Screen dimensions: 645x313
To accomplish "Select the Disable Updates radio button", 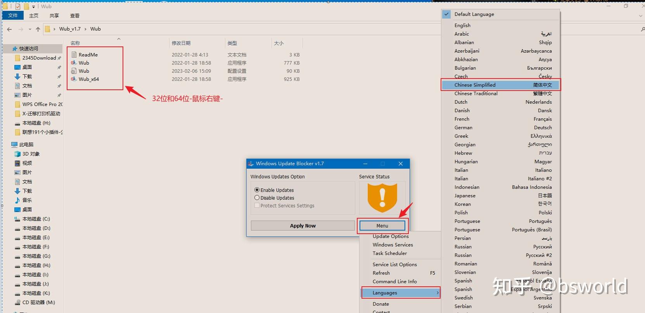I will pyautogui.click(x=257, y=198).
